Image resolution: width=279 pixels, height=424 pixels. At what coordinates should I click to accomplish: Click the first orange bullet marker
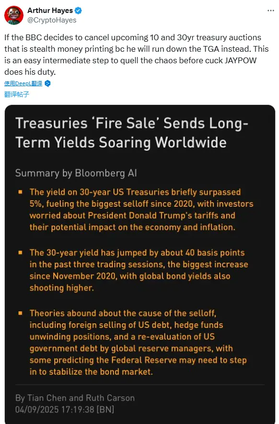pyautogui.click(x=20, y=192)
